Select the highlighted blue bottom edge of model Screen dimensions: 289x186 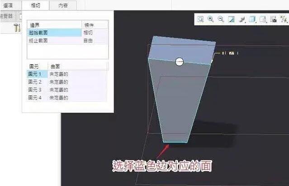coord(175,142)
